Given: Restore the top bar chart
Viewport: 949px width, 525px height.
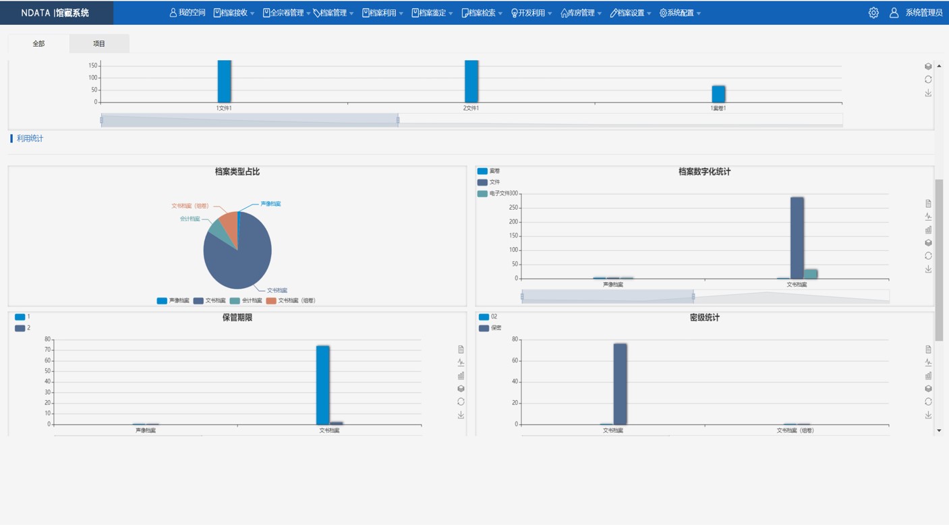Looking at the screenshot, I should click(928, 80).
